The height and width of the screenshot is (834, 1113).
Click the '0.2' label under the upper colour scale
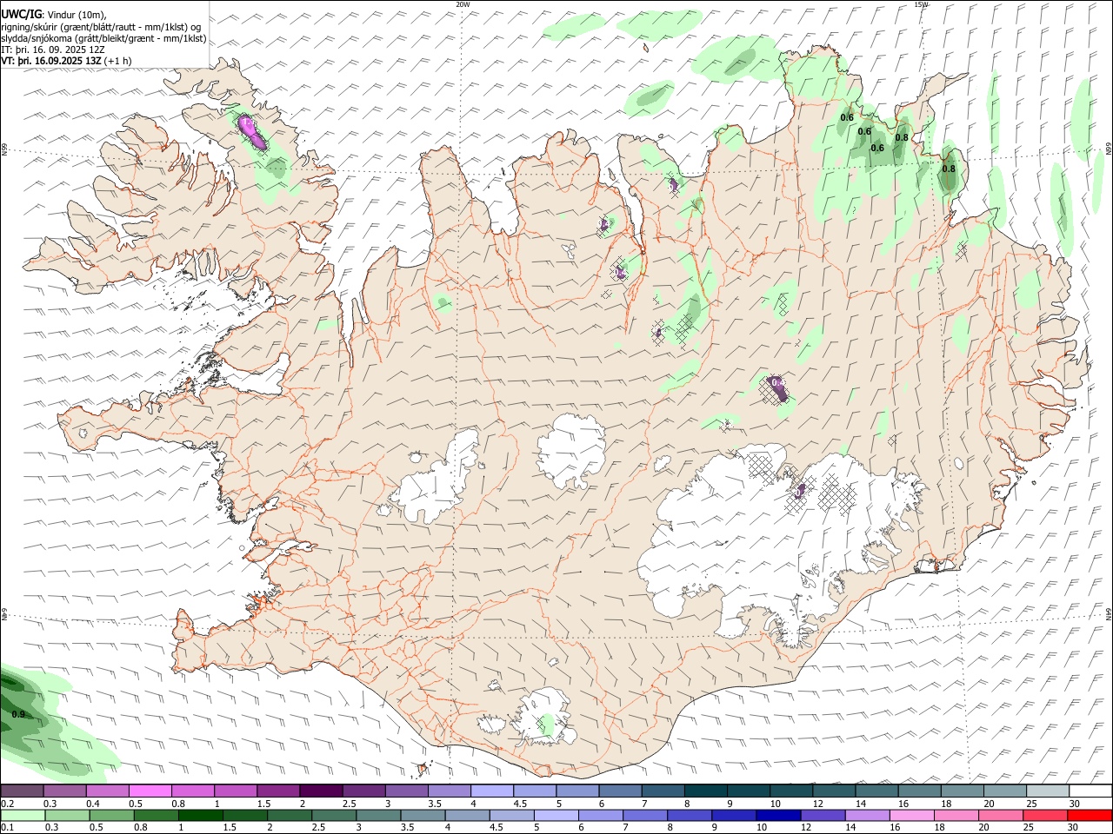click(x=8, y=804)
